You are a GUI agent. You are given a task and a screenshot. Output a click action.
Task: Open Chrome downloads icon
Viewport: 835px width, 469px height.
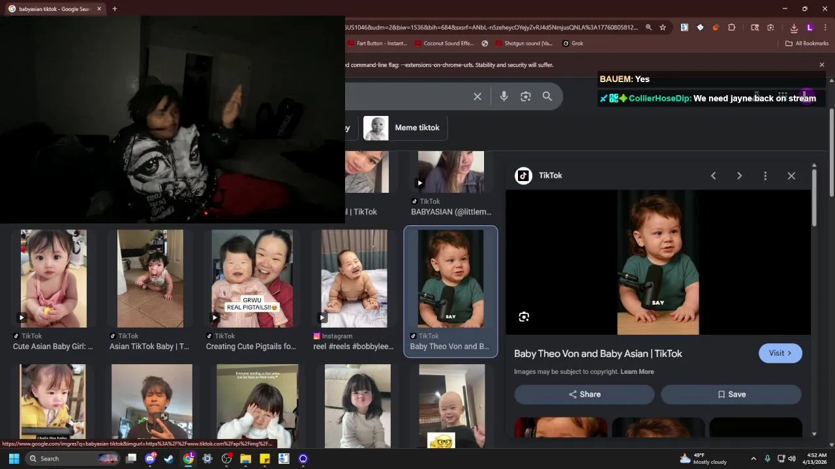[x=794, y=27]
